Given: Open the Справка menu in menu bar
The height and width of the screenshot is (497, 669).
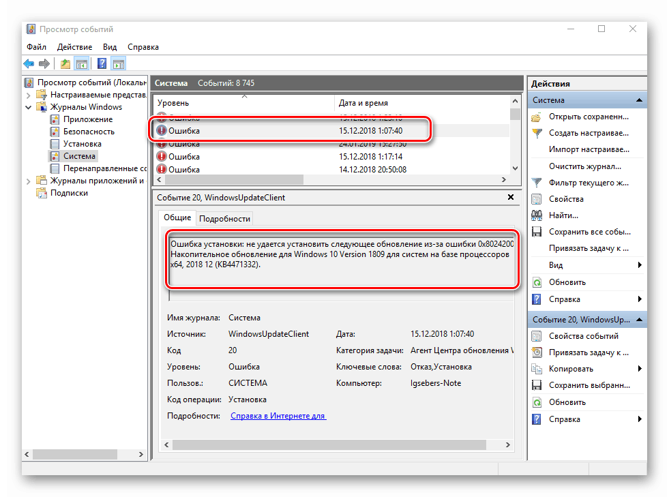Looking at the screenshot, I should click(x=143, y=47).
